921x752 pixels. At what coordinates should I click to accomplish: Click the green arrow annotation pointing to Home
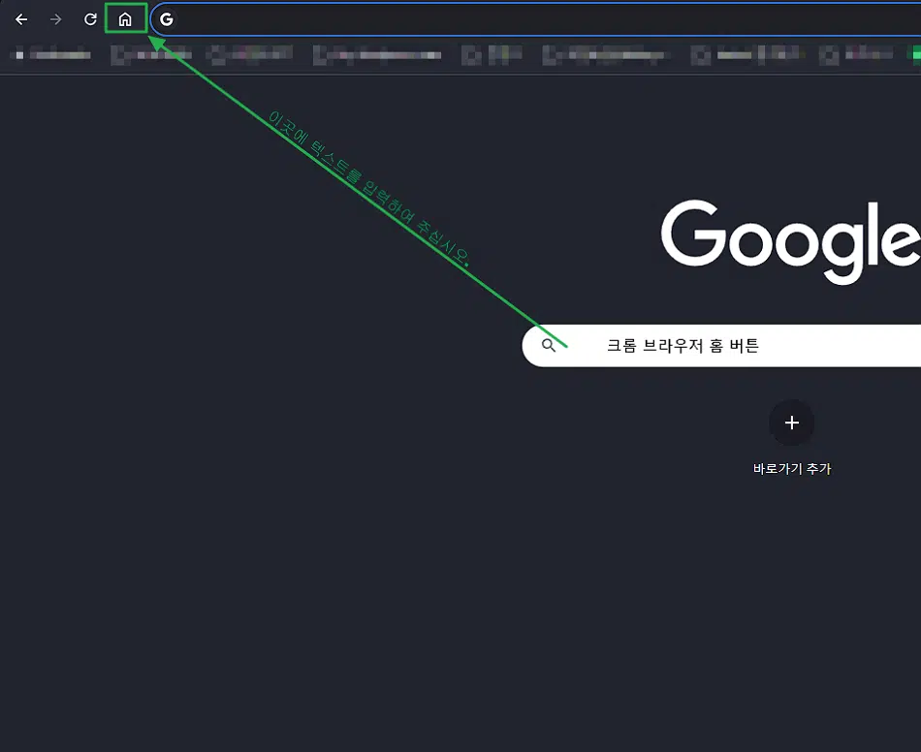155,41
